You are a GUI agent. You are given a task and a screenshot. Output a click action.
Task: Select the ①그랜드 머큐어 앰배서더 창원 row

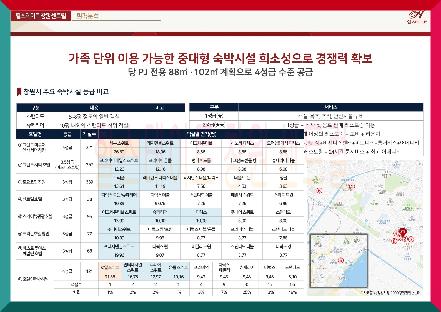click(160, 148)
